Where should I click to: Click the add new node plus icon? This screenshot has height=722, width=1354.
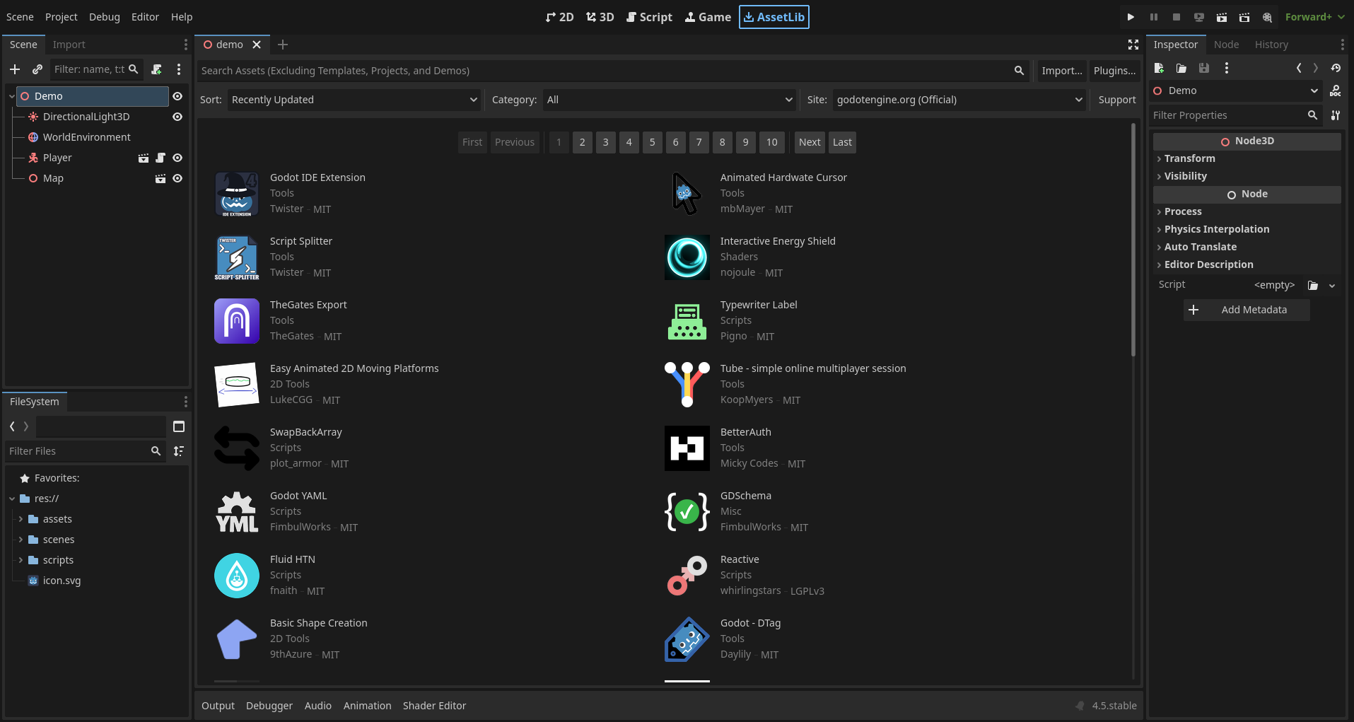pos(15,69)
